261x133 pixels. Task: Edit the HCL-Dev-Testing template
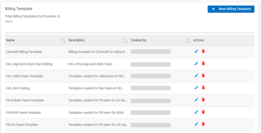coord(196,88)
